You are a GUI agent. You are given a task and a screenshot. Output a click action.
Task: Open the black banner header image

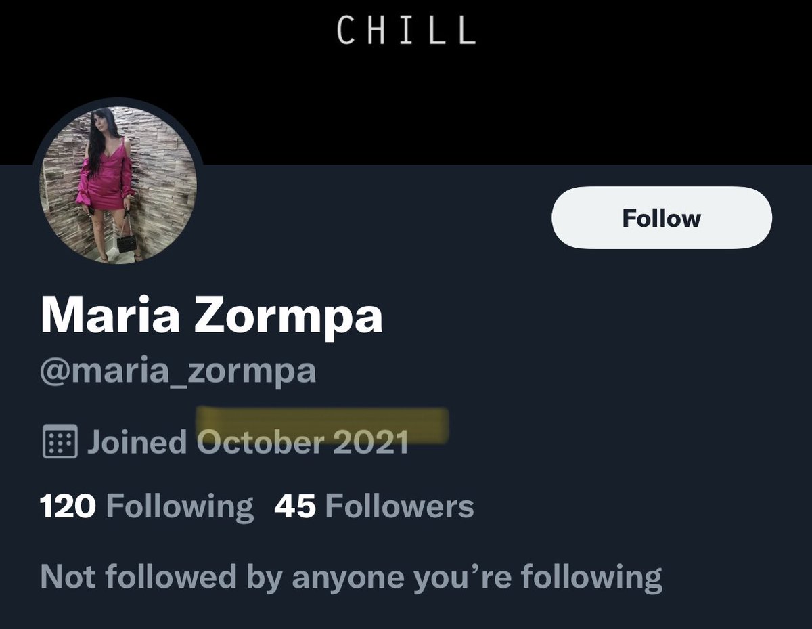406,81
